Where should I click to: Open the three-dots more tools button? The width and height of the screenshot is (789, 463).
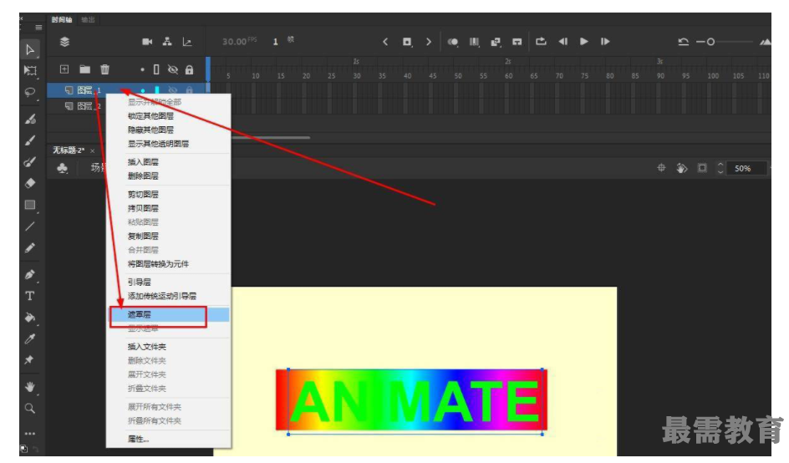(30, 433)
